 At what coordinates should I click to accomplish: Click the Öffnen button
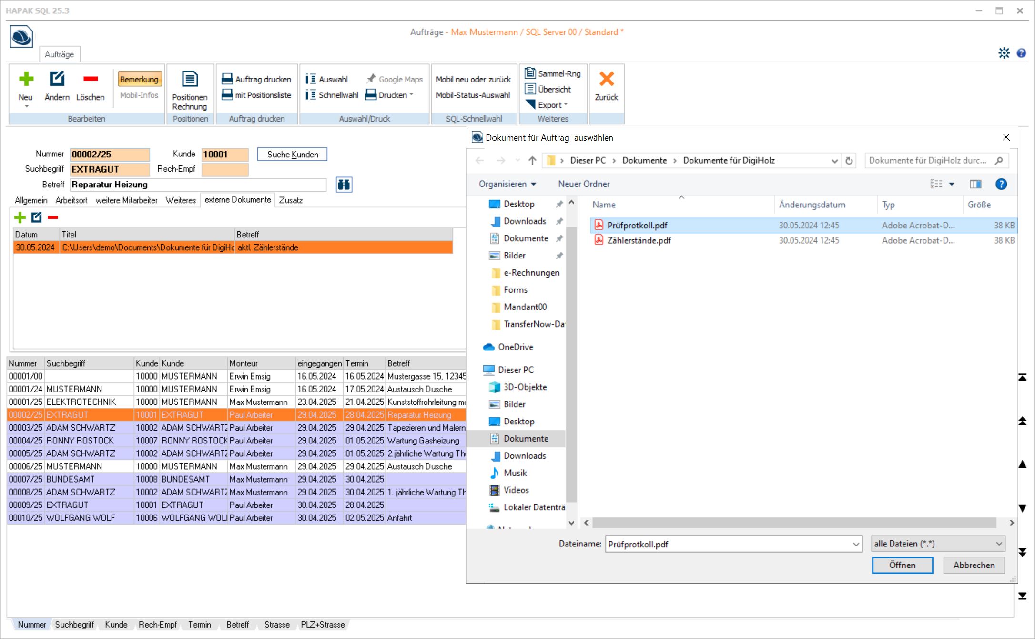coord(902,565)
